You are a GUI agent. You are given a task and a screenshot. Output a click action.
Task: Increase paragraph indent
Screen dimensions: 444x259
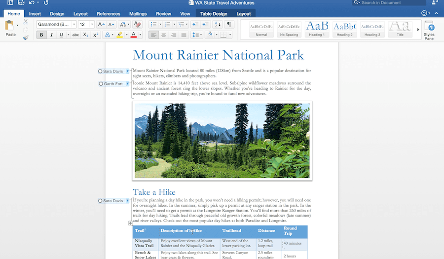pyautogui.click(x=206, y=24)
